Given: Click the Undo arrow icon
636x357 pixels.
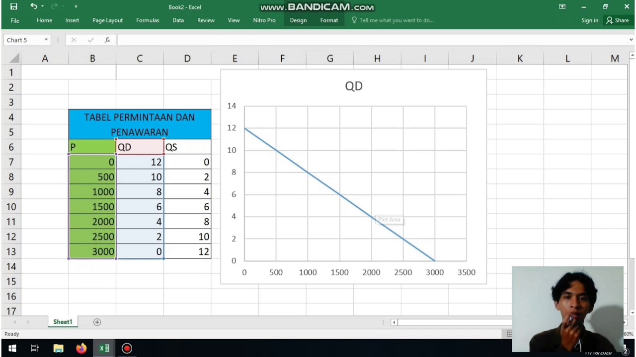Looking at the screenshot, I should pos(33,6).
